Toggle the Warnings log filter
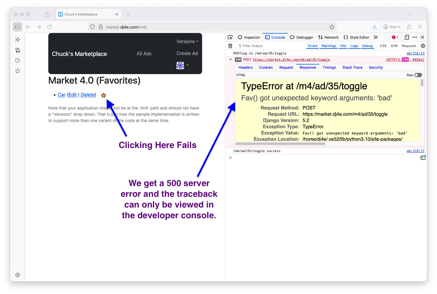Screen dimensions: 437x294 (x=328, y=46)
